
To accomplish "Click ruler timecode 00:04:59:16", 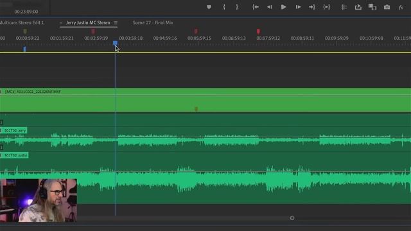I will 165,38.
